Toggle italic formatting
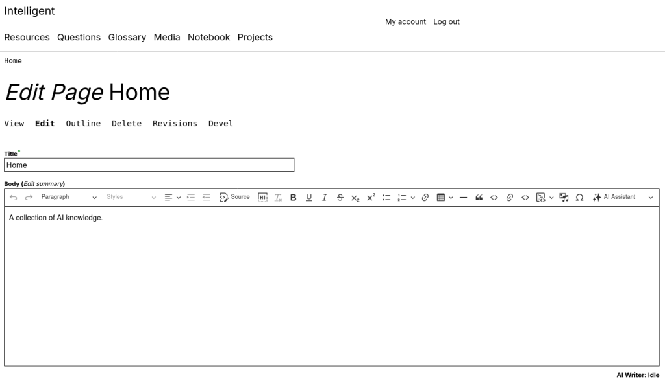 [325, 197]
